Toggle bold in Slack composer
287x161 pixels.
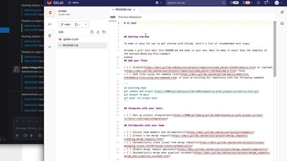(x=17, y=121)
